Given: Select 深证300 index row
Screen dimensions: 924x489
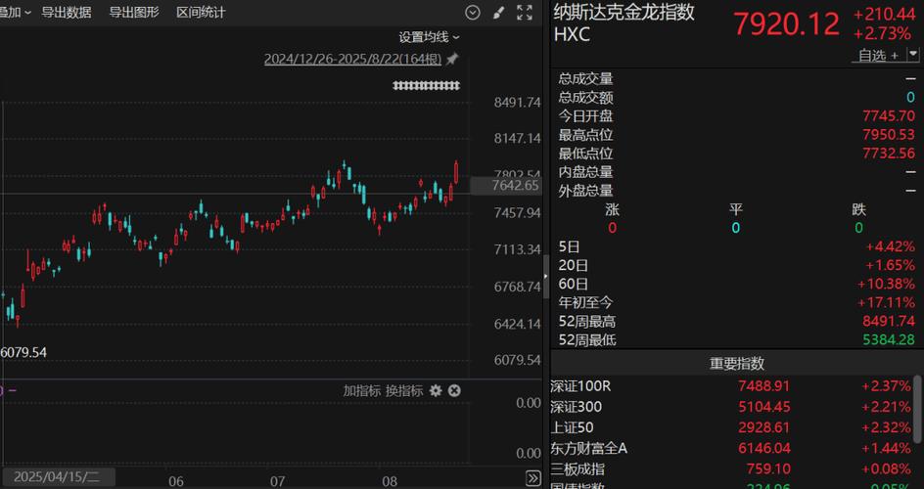Looking at the screenshot, I should point(731,407).
